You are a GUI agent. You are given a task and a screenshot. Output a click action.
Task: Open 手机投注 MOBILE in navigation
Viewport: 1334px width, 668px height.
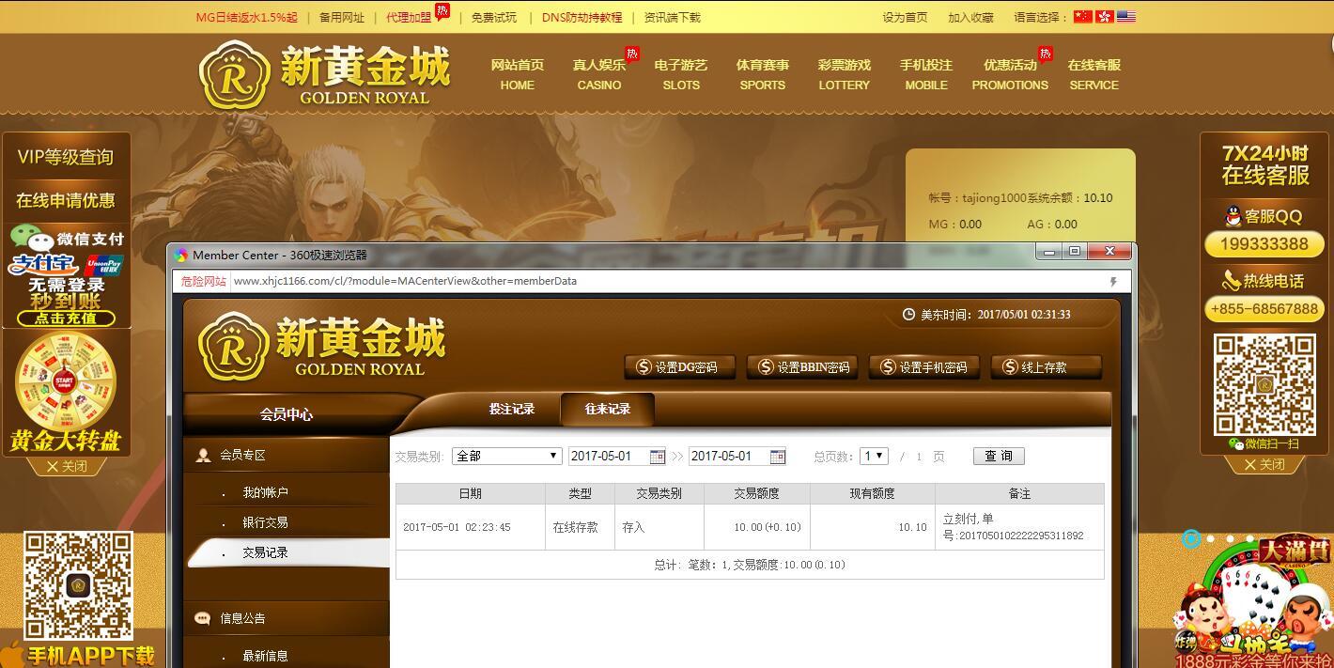[x=926, y=74]
